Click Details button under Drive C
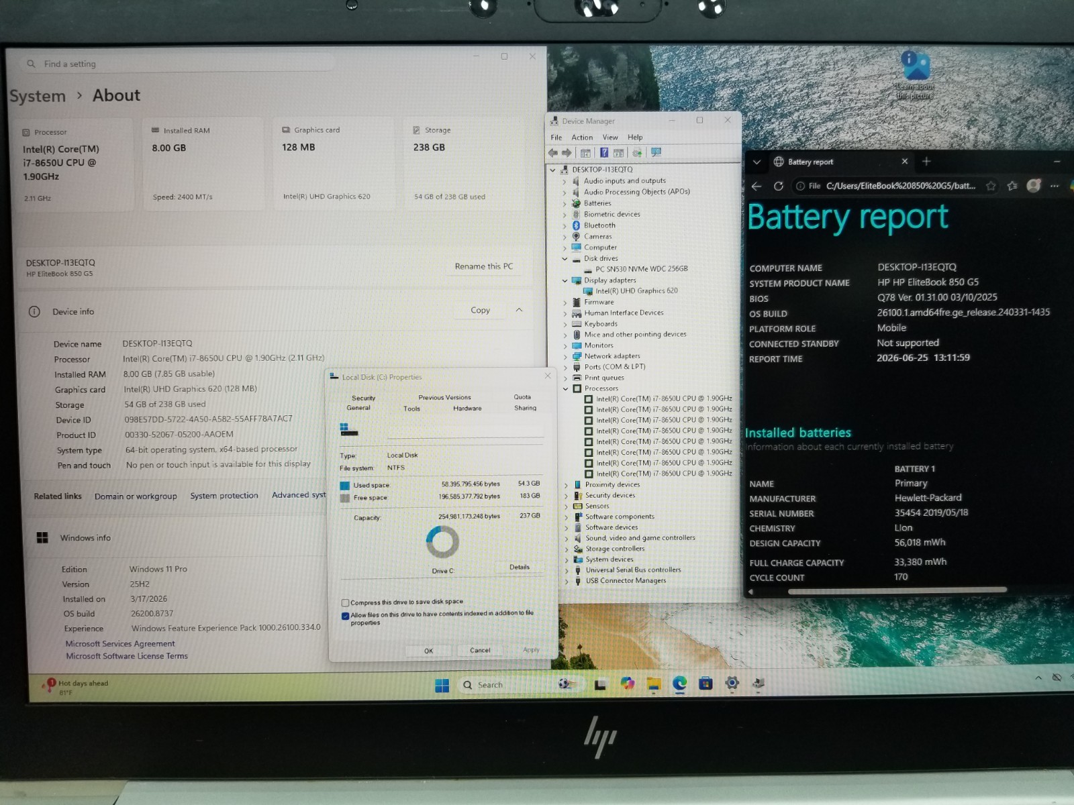Image resolution: width=1074 pixels, height=805 pixels. point(520,567)
